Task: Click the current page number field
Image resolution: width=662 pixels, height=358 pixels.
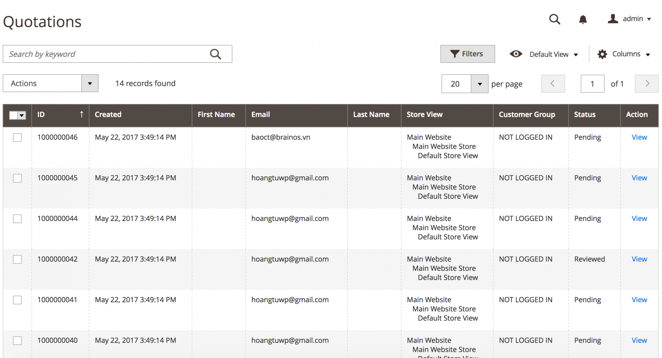Action: coord(592,84)
